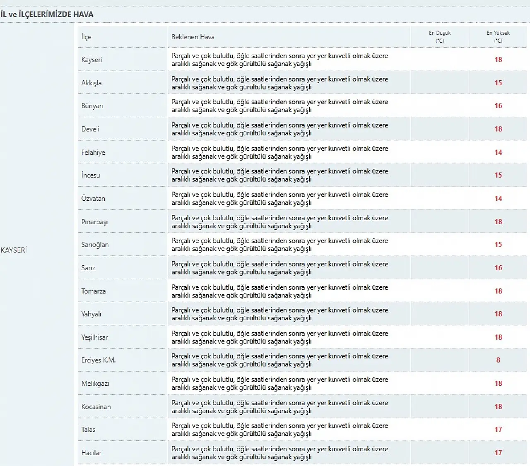Click the Melikgazi district name

click(95, 383)
